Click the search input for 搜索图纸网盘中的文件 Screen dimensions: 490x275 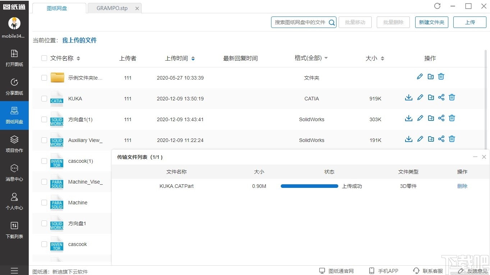[300, 22]
